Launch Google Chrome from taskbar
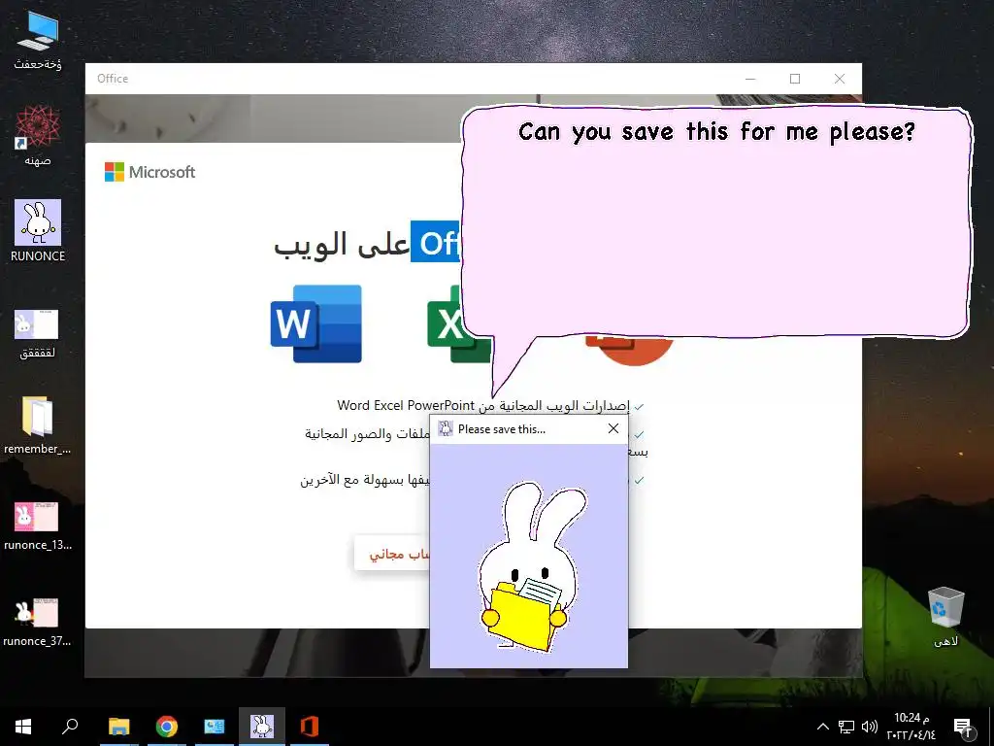The height and width of the screenshot is (746, 994). (167, 727)
